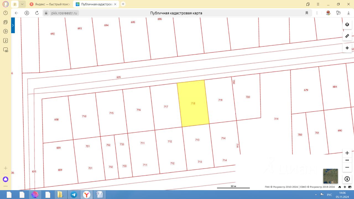Open the three-dots zoom options button
The height and width of the screenshot is (199, 354).
(x=347, y=160)
